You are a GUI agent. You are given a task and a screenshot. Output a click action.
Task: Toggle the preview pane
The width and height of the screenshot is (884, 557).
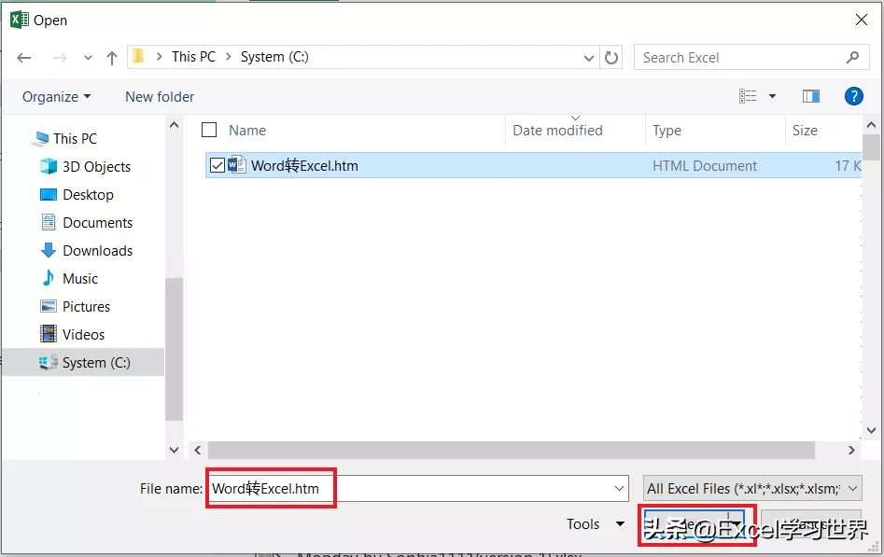[811, 96]
